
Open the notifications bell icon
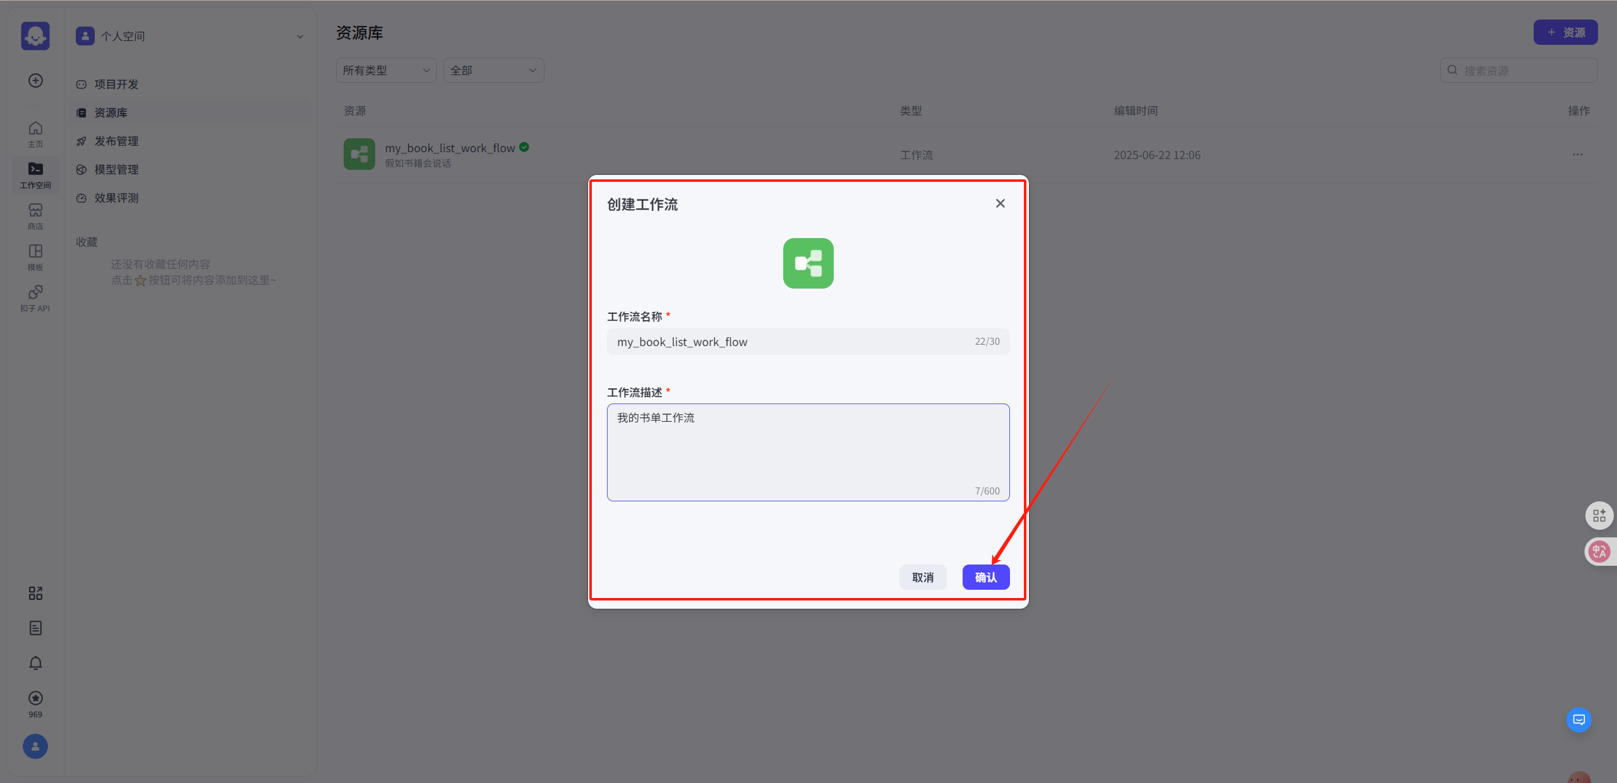[35, 663]
